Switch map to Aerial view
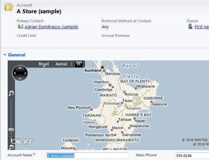The image size is (209, 160). pos(61,64)
